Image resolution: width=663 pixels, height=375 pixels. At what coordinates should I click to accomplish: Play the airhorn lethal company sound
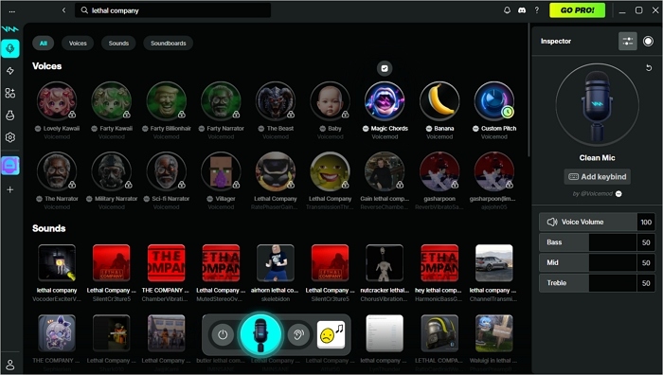click(276, 263)
